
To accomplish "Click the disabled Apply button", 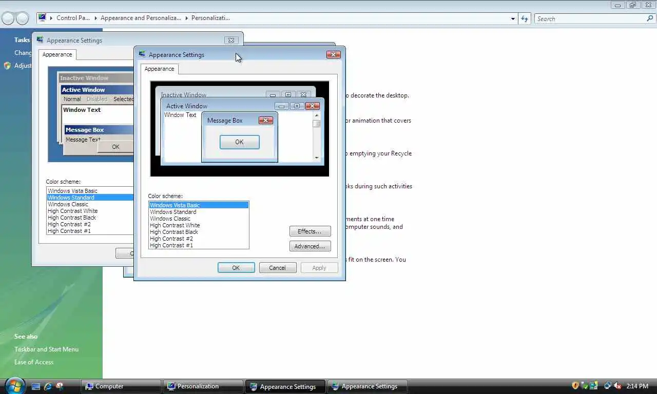I will click(x=319, y=268).
